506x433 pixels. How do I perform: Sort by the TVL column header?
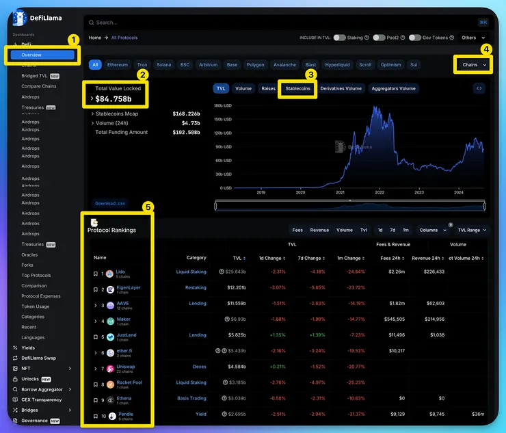239,259
